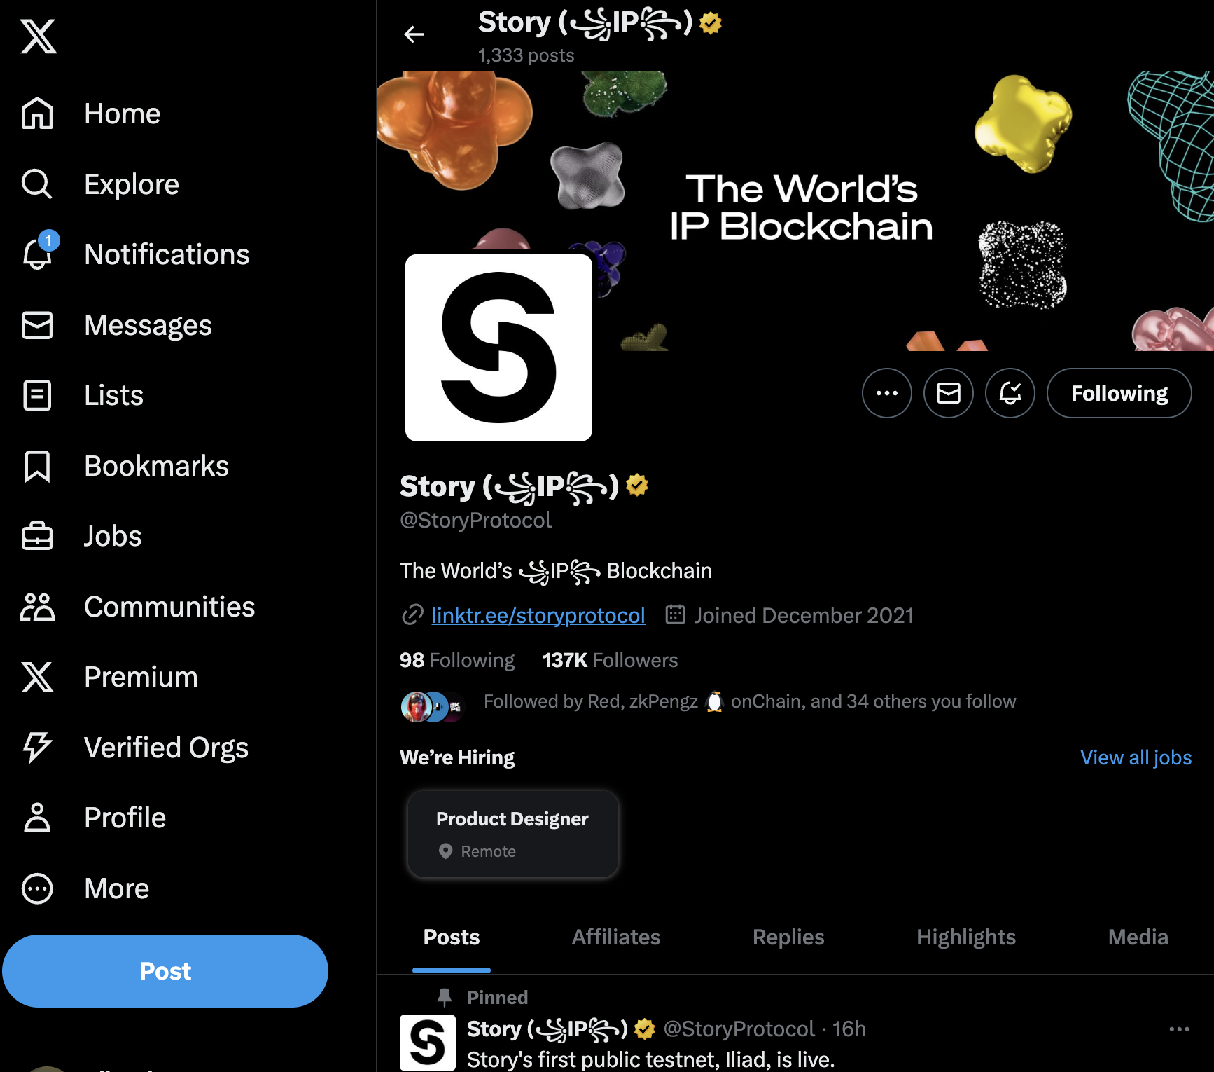
Task: Click View all jobs link
Action: [x=1136, y=757]
